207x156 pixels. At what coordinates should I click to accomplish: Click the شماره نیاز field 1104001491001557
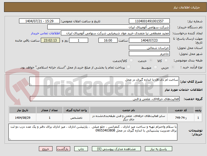click(149, 21)
